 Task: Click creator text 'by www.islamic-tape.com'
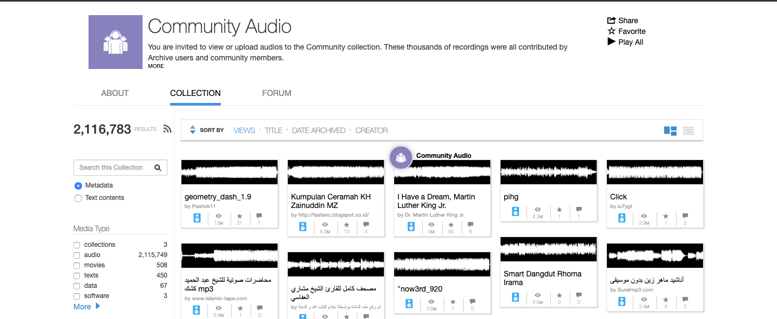(x=216, y=298)
